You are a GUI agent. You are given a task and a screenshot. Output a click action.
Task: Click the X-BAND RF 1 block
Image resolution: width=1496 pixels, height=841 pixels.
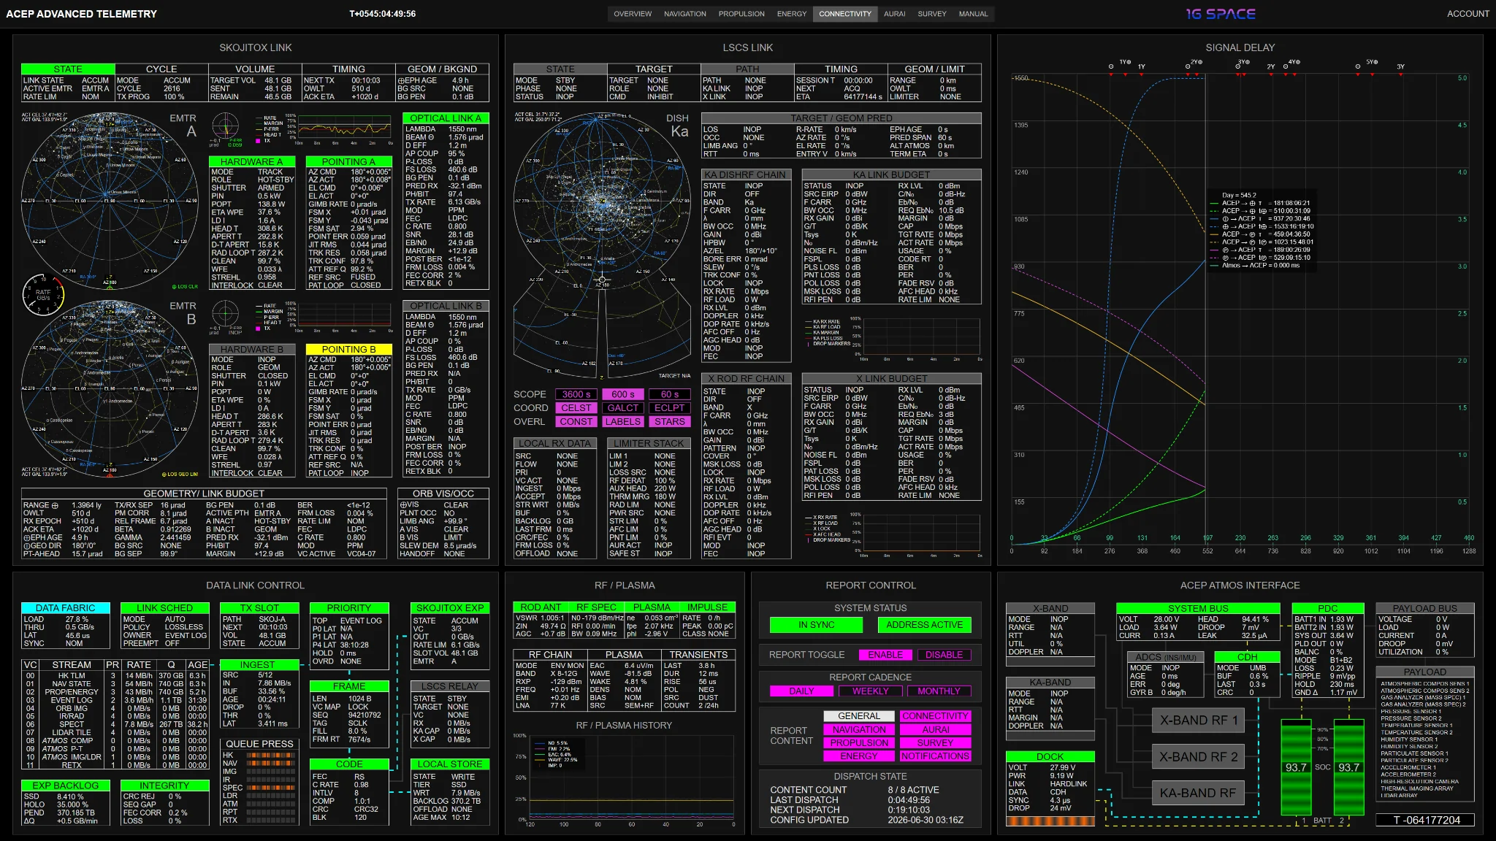(x=1199, y=721)
